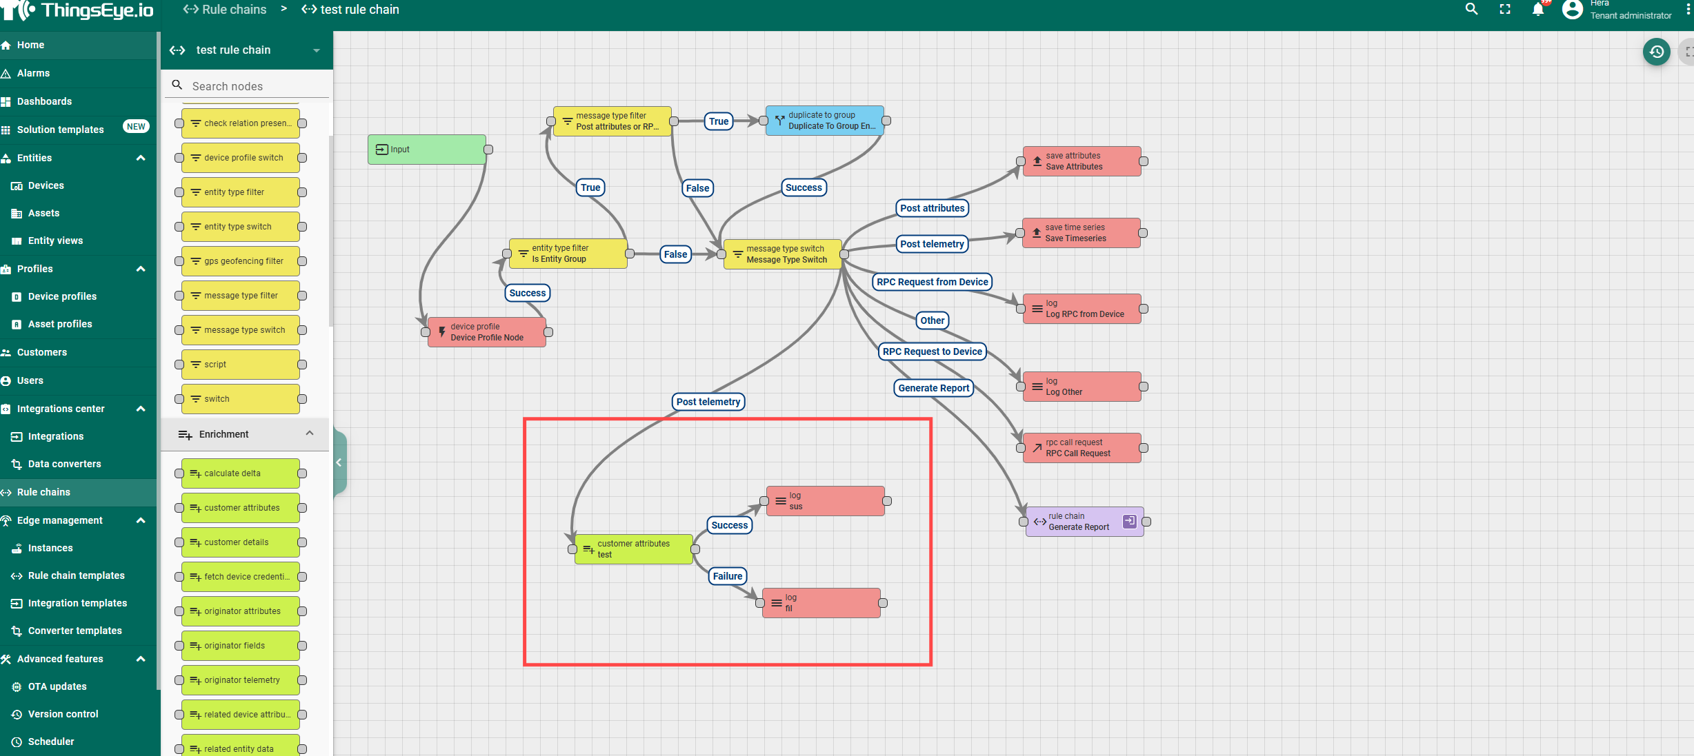This screenshot has height=756, width=1694.
Task: Open the test rule chain dropdown
Action: 316,50
